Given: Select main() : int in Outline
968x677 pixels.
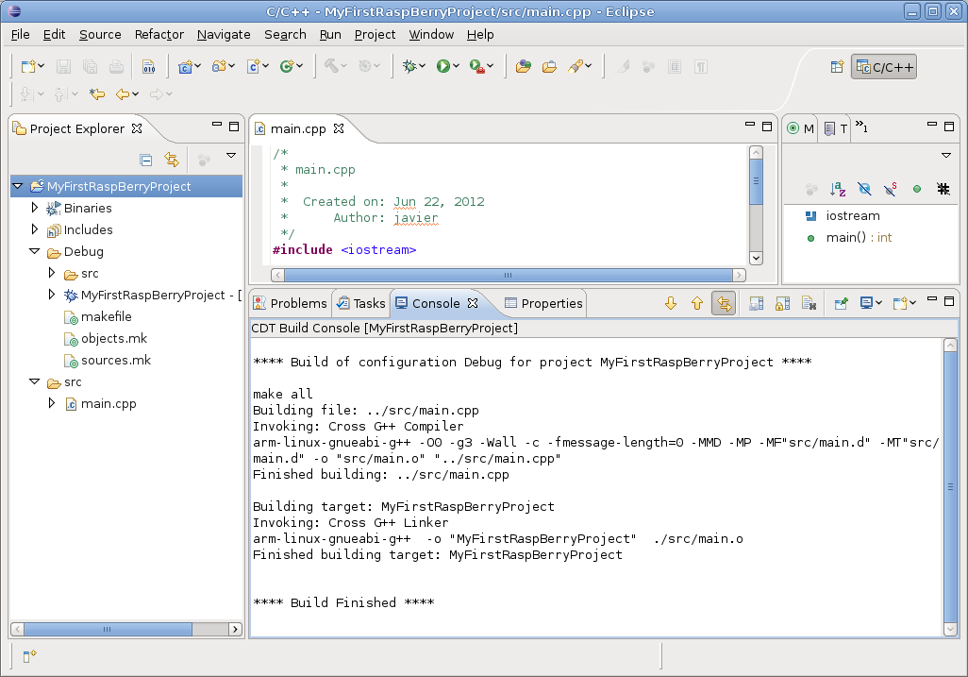Looking at the screenshot, I should [x=859, y=237].
